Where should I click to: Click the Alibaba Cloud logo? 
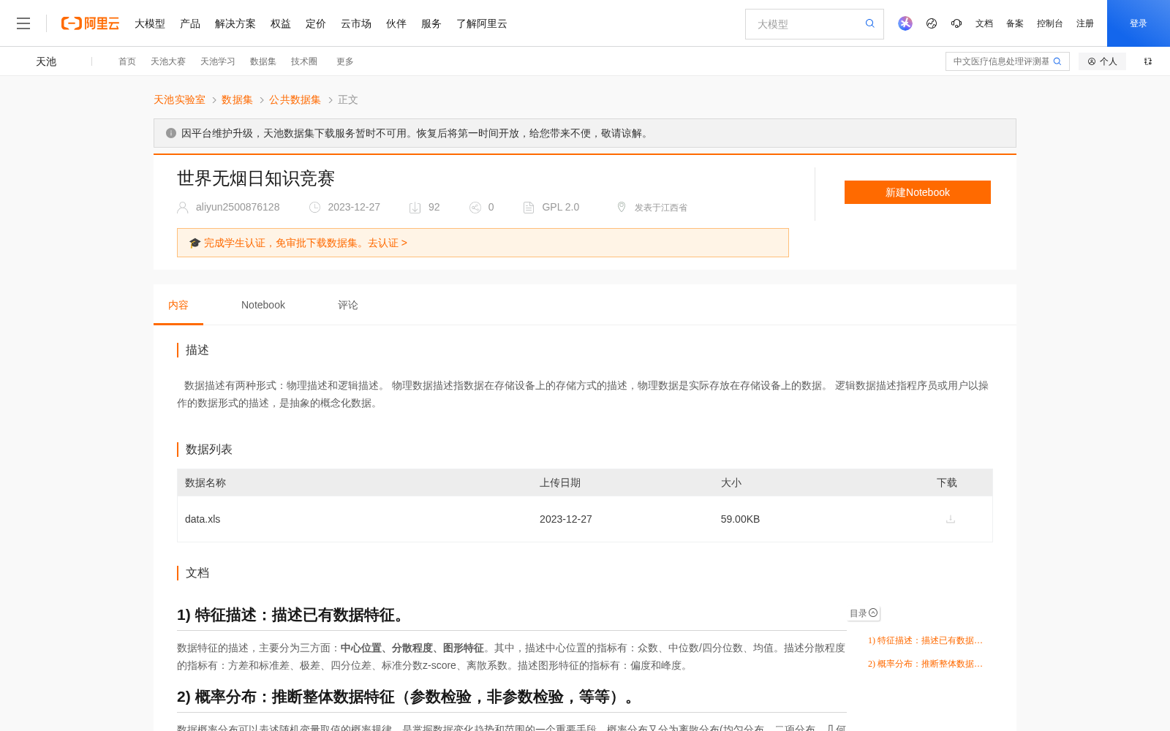point(90,23)
